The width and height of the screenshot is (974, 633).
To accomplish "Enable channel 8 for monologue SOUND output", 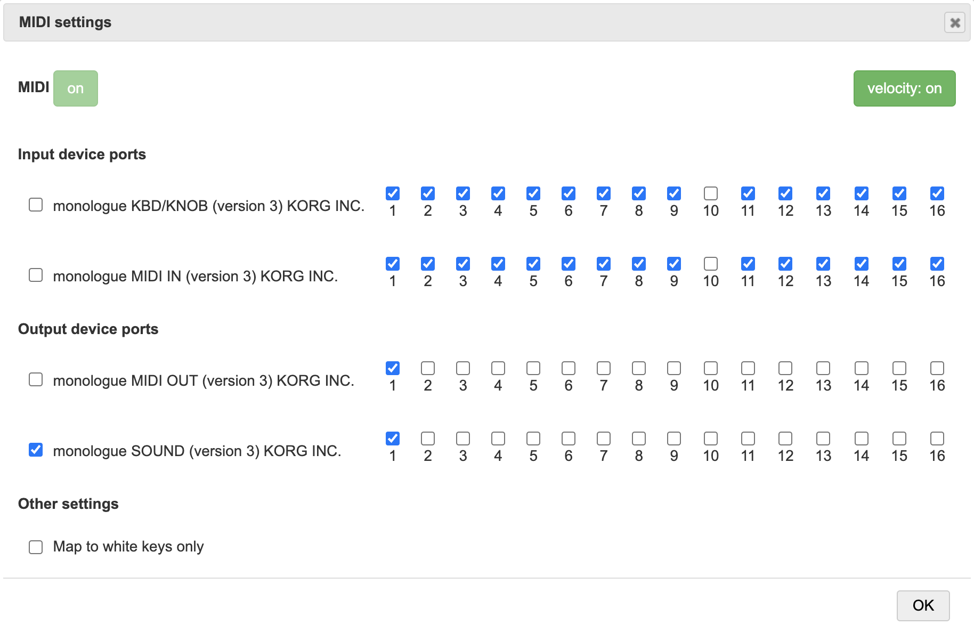I will [x=639, y=439].
